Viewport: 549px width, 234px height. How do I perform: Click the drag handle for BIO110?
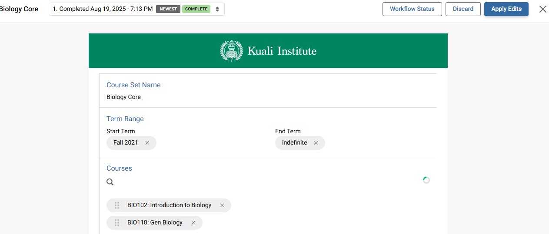click(117, 223)
